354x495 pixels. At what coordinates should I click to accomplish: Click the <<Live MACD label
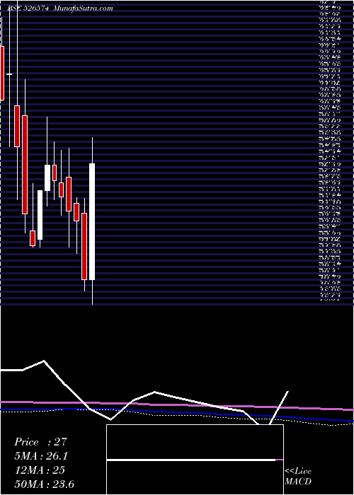[x=298, y=477]
